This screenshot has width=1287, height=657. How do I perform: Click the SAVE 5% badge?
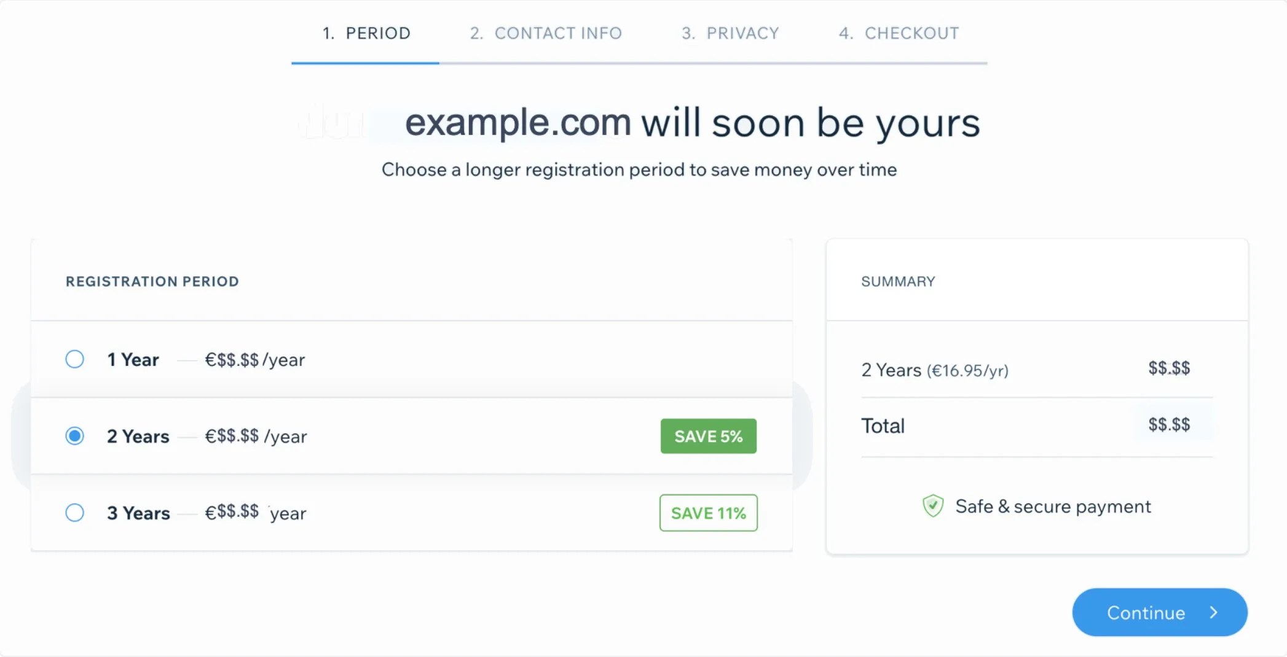point(708,436)
